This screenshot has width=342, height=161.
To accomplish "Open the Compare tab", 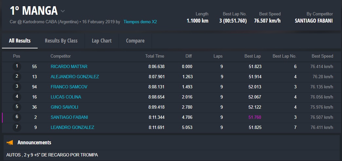I will click(x=135, y=41).
